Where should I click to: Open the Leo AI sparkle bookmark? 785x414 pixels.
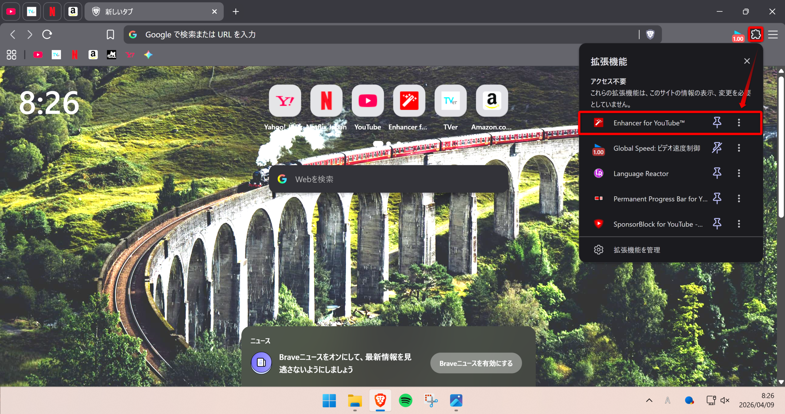coord(148,55)
